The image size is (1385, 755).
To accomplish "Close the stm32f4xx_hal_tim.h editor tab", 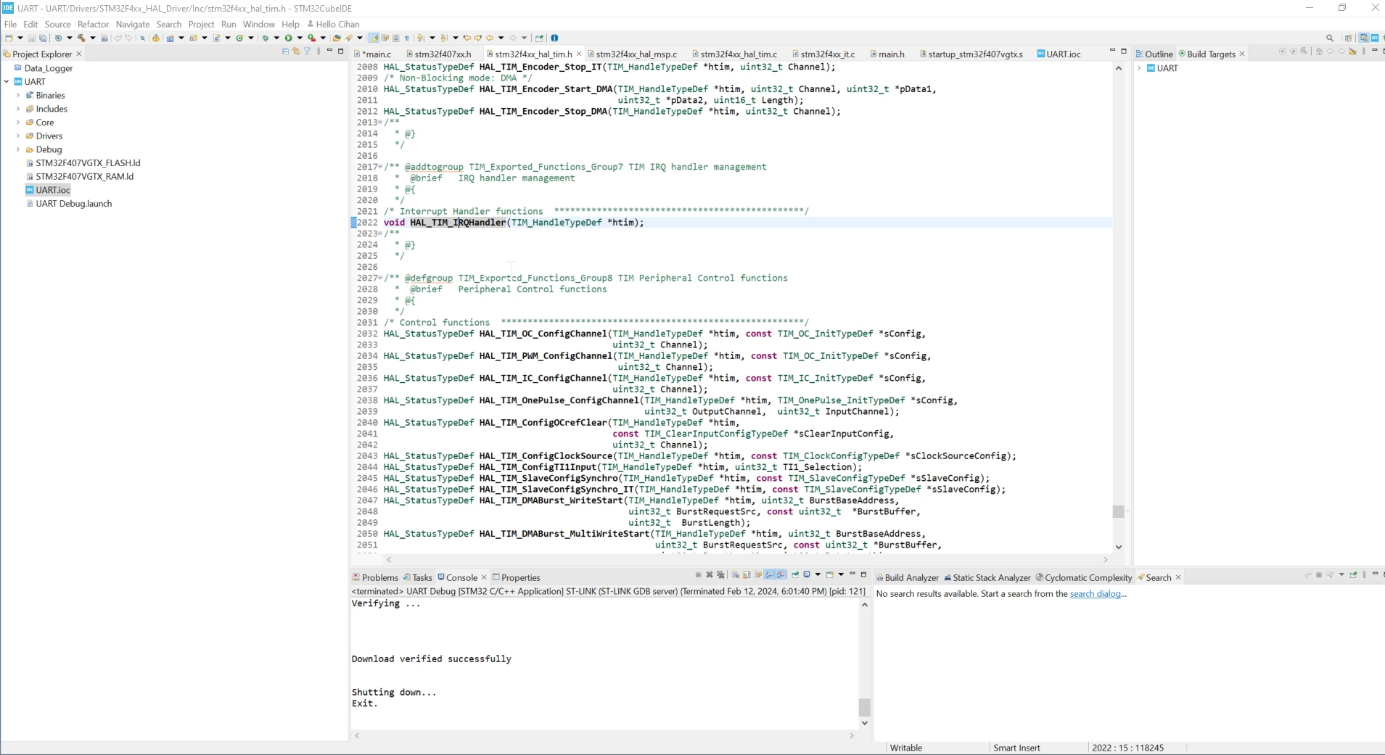I will (x=579, y=54).
